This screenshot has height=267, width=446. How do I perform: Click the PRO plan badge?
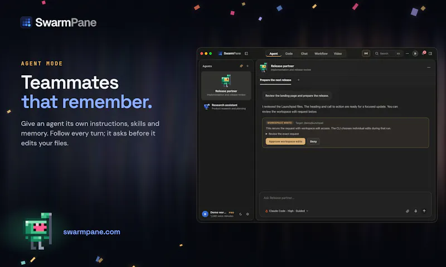coord(231,212)
